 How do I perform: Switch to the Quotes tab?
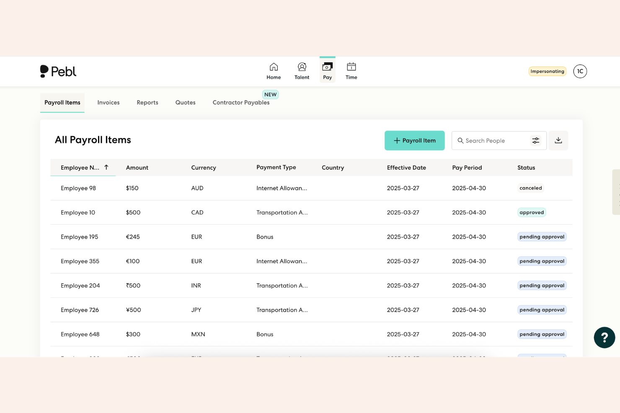click(x=185, y=102)
